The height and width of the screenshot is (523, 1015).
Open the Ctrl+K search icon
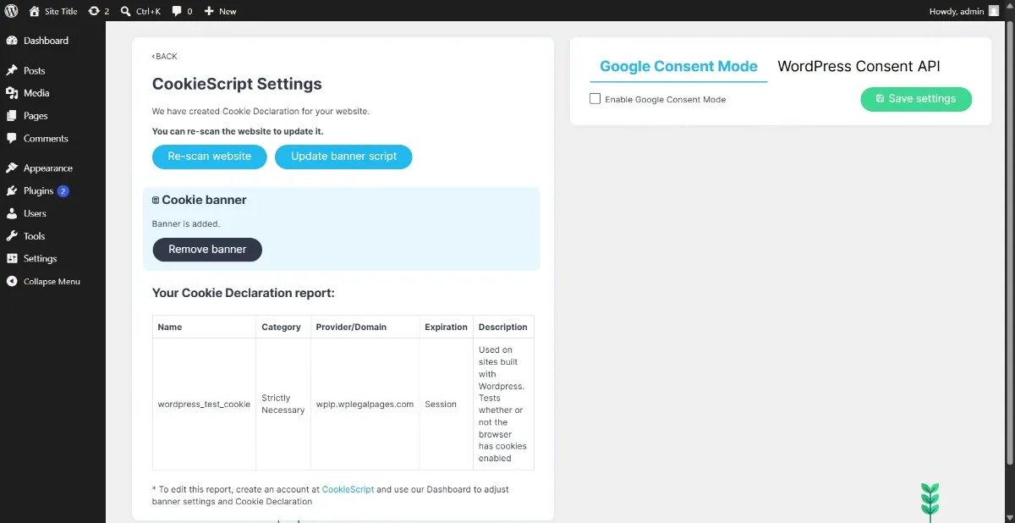126,11
